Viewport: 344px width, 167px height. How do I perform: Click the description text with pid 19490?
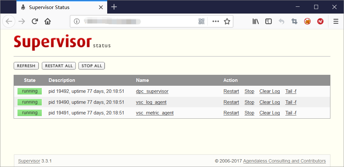[x=86, y=102]
